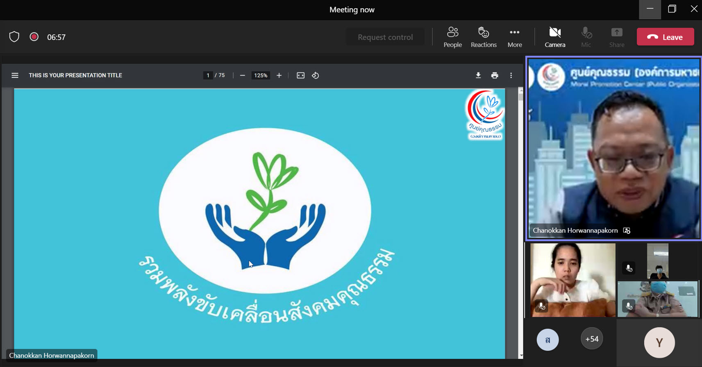Click the Moral Promotion Center logo on slide

click(485, 115)
